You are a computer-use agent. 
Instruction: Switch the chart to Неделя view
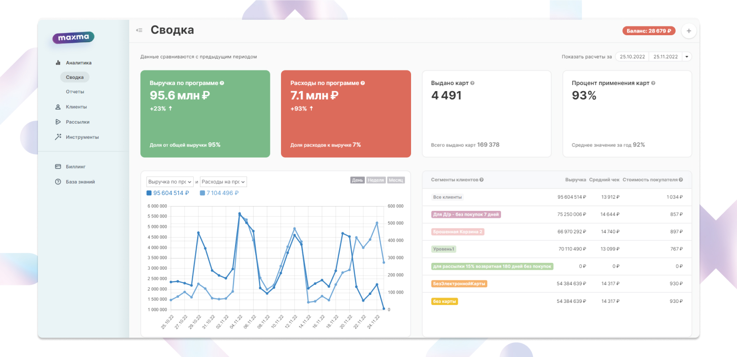376,180
